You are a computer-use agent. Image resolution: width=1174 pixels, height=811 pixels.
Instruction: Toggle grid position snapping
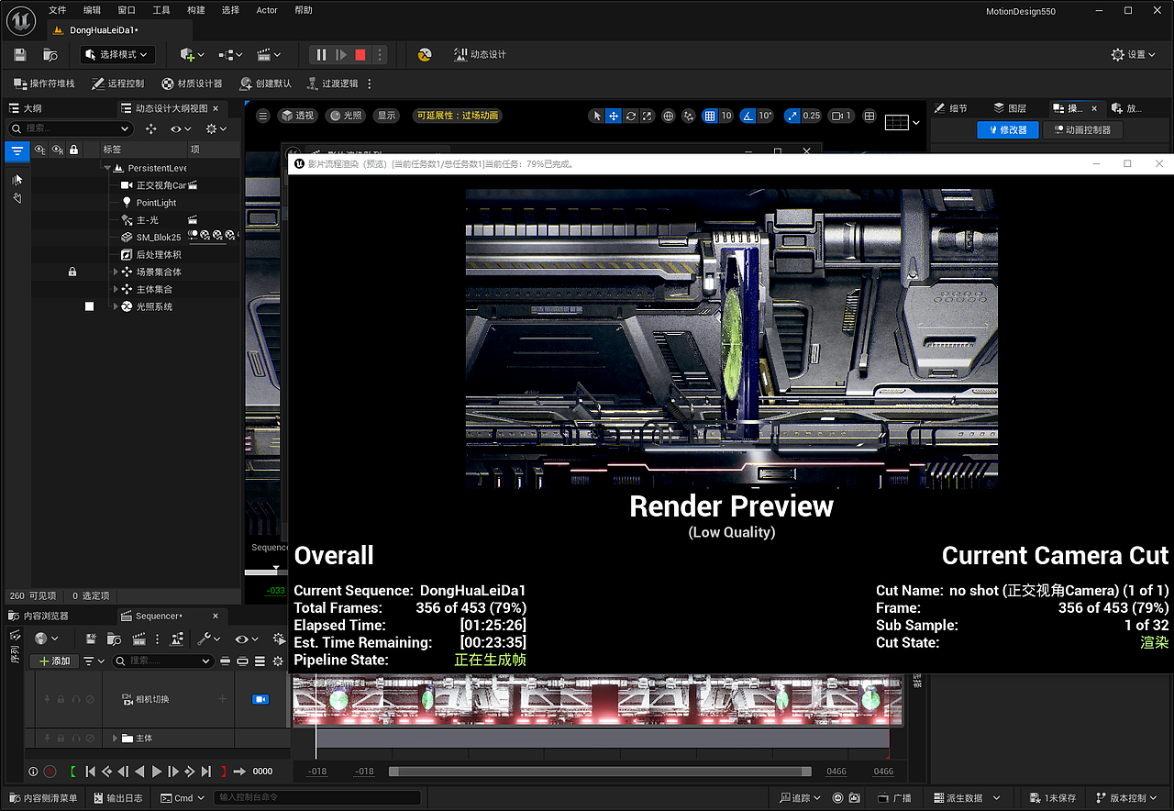710,117
